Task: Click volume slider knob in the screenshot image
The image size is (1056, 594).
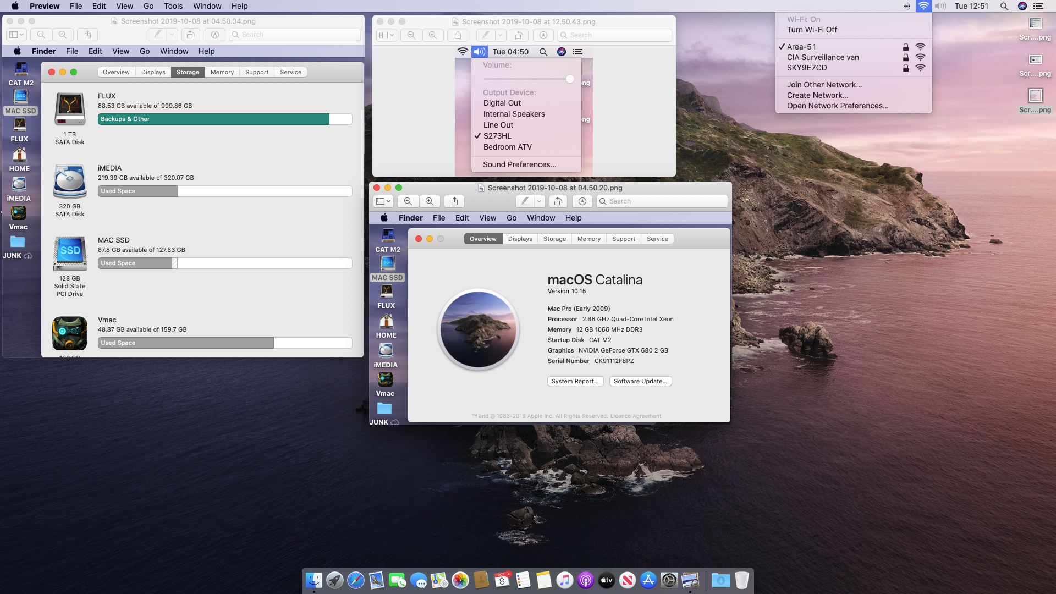Action: point(570,79)
